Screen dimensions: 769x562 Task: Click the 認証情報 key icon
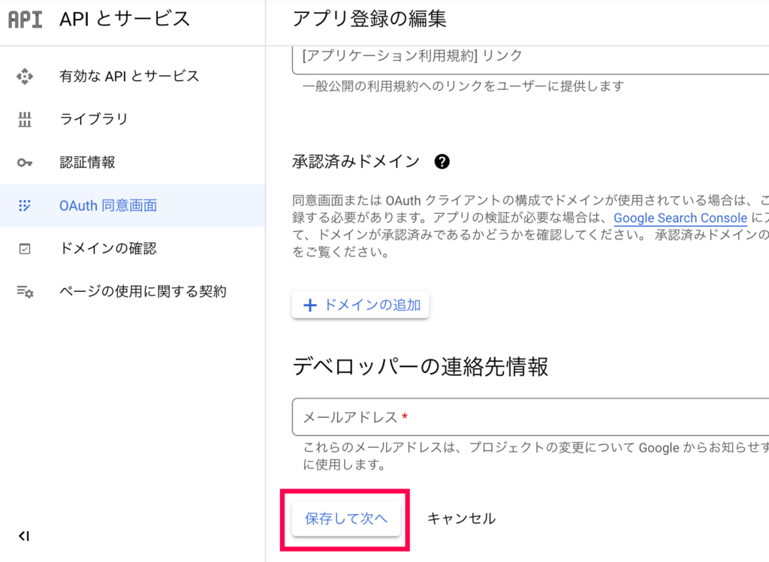pyautogui.click(x=25, y=163)
